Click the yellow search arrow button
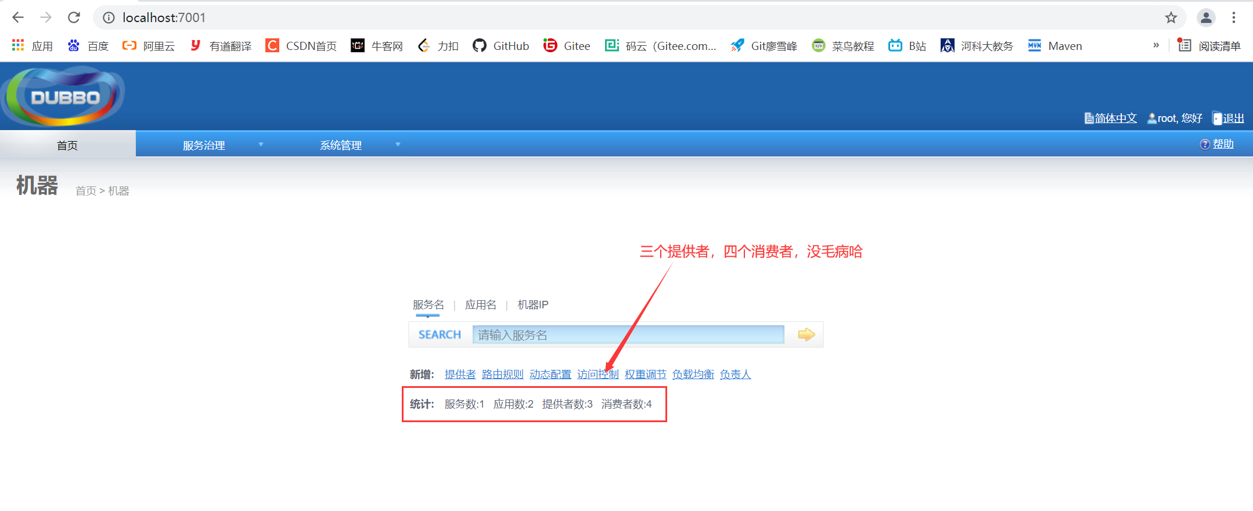The image size is (1253, 511). pos(806,334)
